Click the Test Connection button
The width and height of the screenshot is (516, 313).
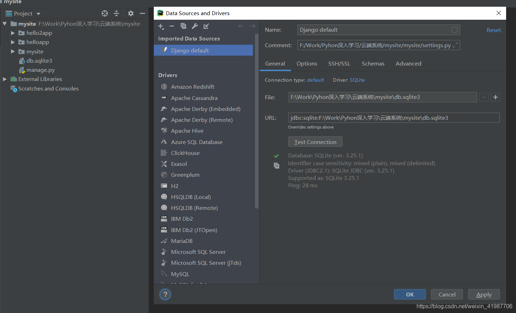tap(315, 142)
